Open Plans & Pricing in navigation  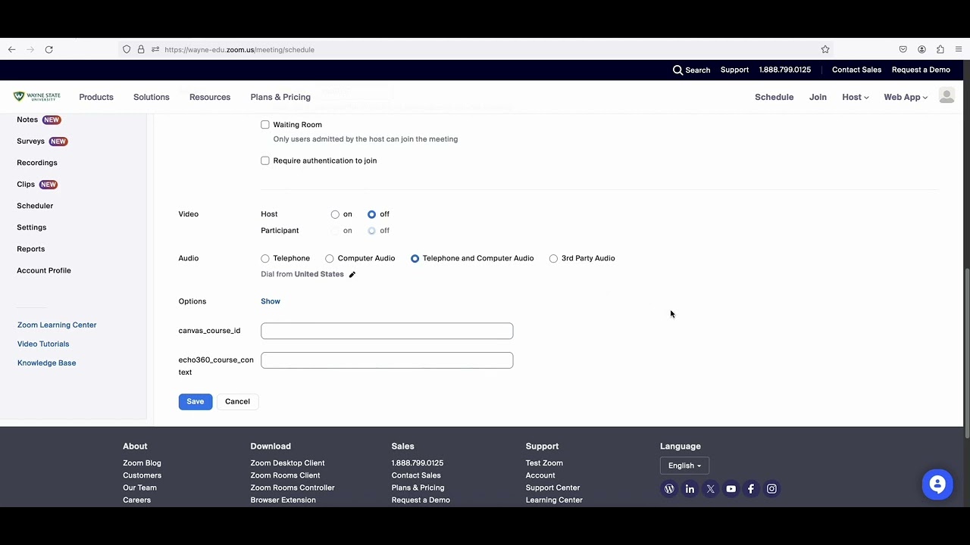(280, 97)
